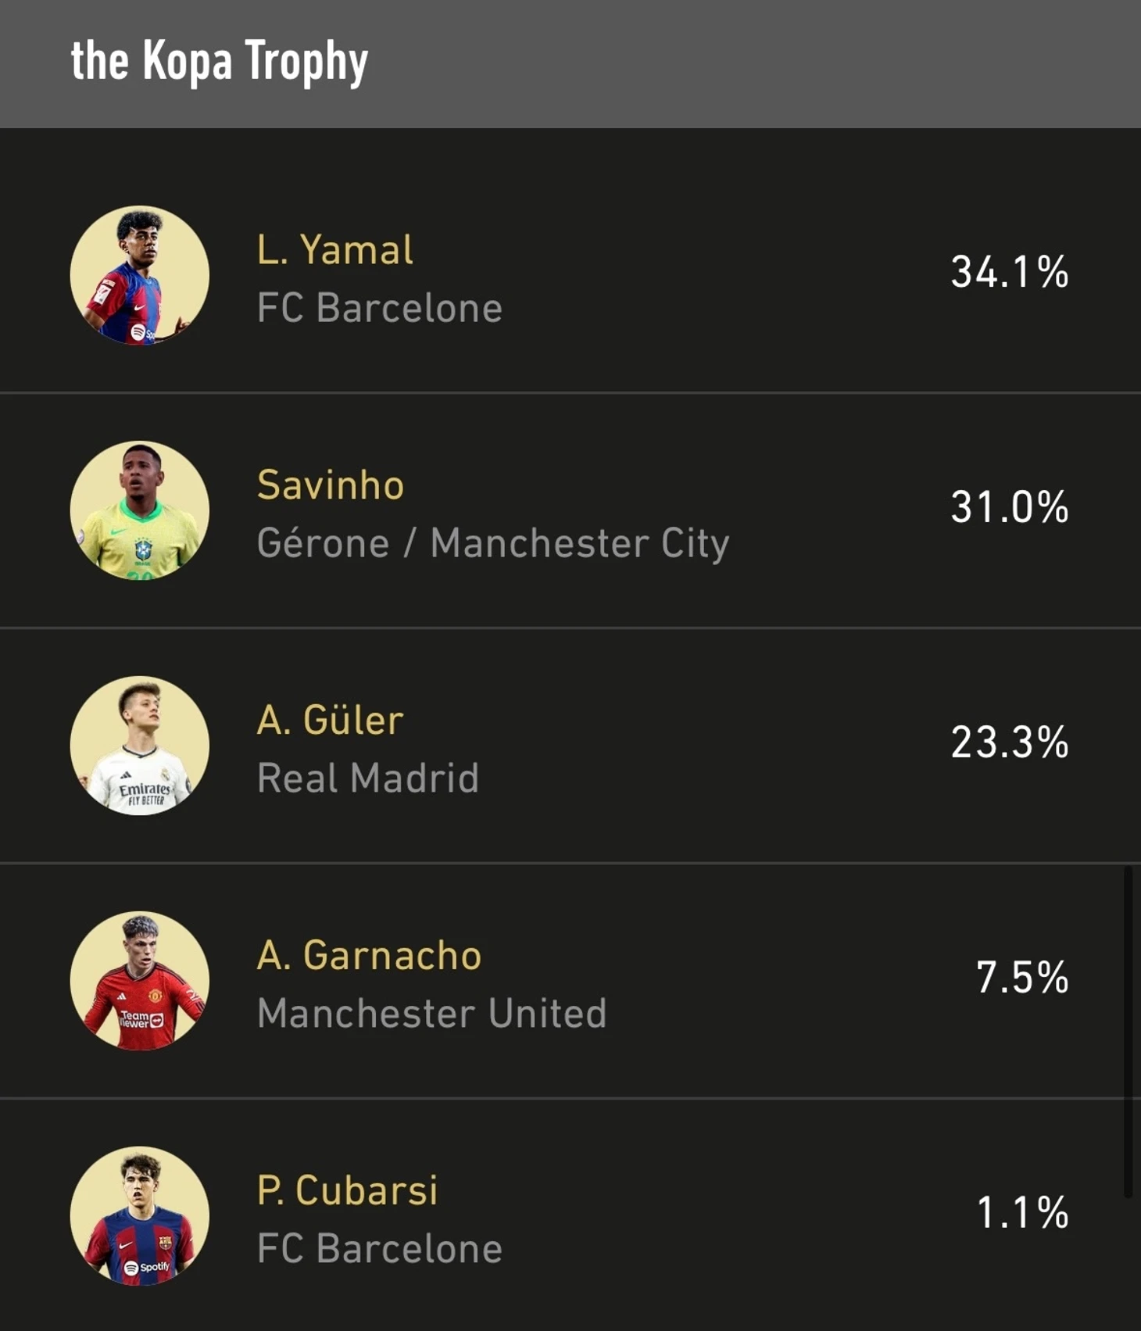This screenshot has width=1141, height=1331.
Task: Click the Gérone / Manchester City club text
Action: click(493, 544)
